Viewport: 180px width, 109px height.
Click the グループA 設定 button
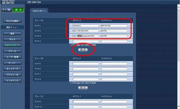(83, 50)
